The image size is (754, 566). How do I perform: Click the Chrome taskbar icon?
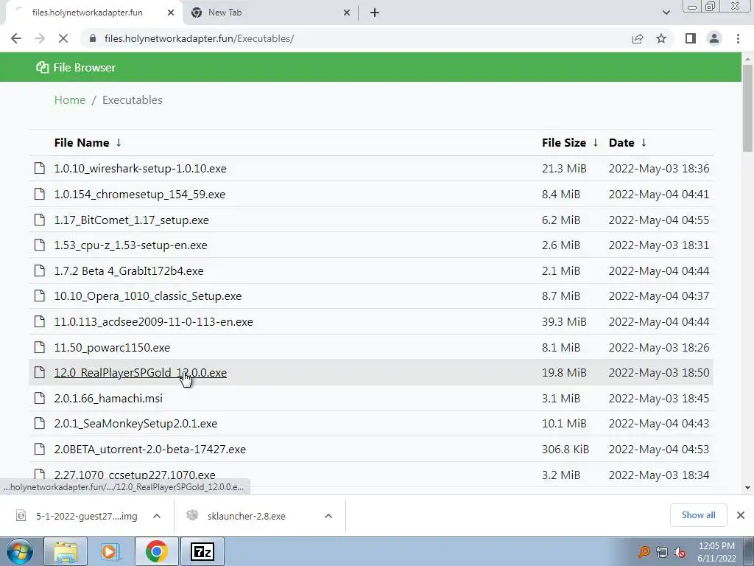(156, 551)
